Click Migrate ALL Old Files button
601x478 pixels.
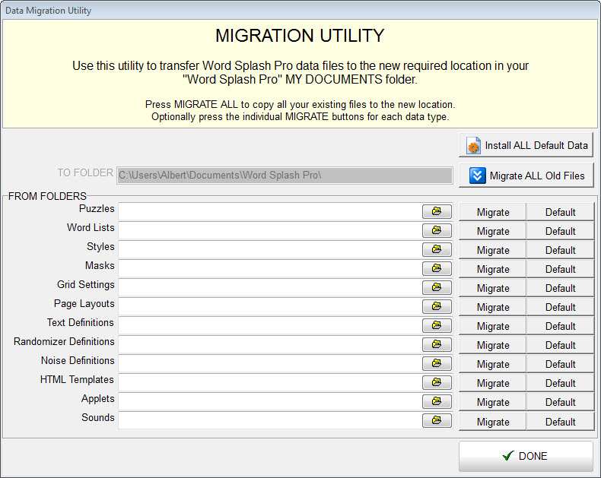pyautogui.click(x=526, y=176)
